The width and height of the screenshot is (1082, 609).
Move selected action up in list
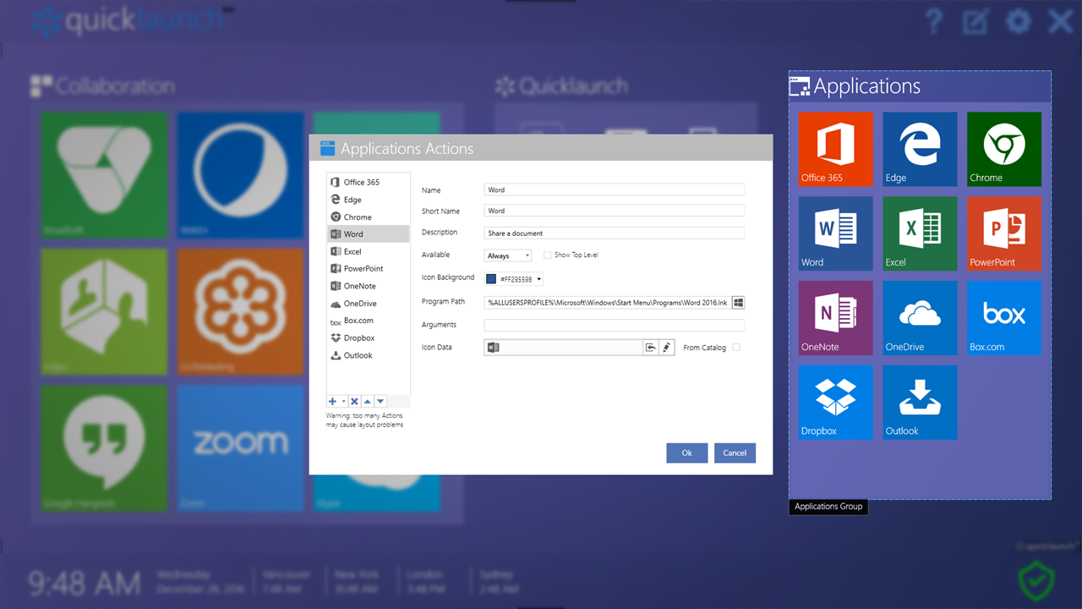click(367, 402)
